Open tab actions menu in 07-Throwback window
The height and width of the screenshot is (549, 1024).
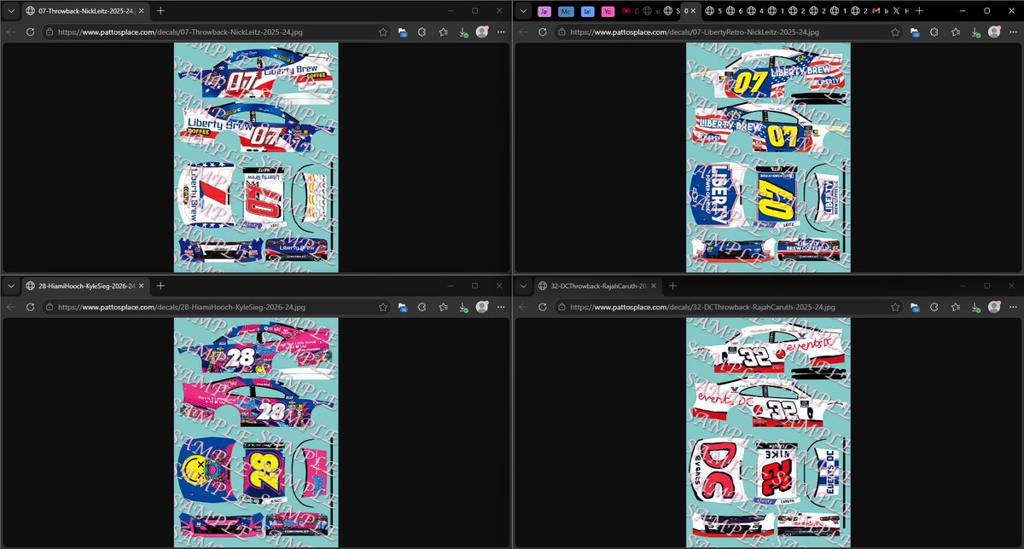coord(11,11)
